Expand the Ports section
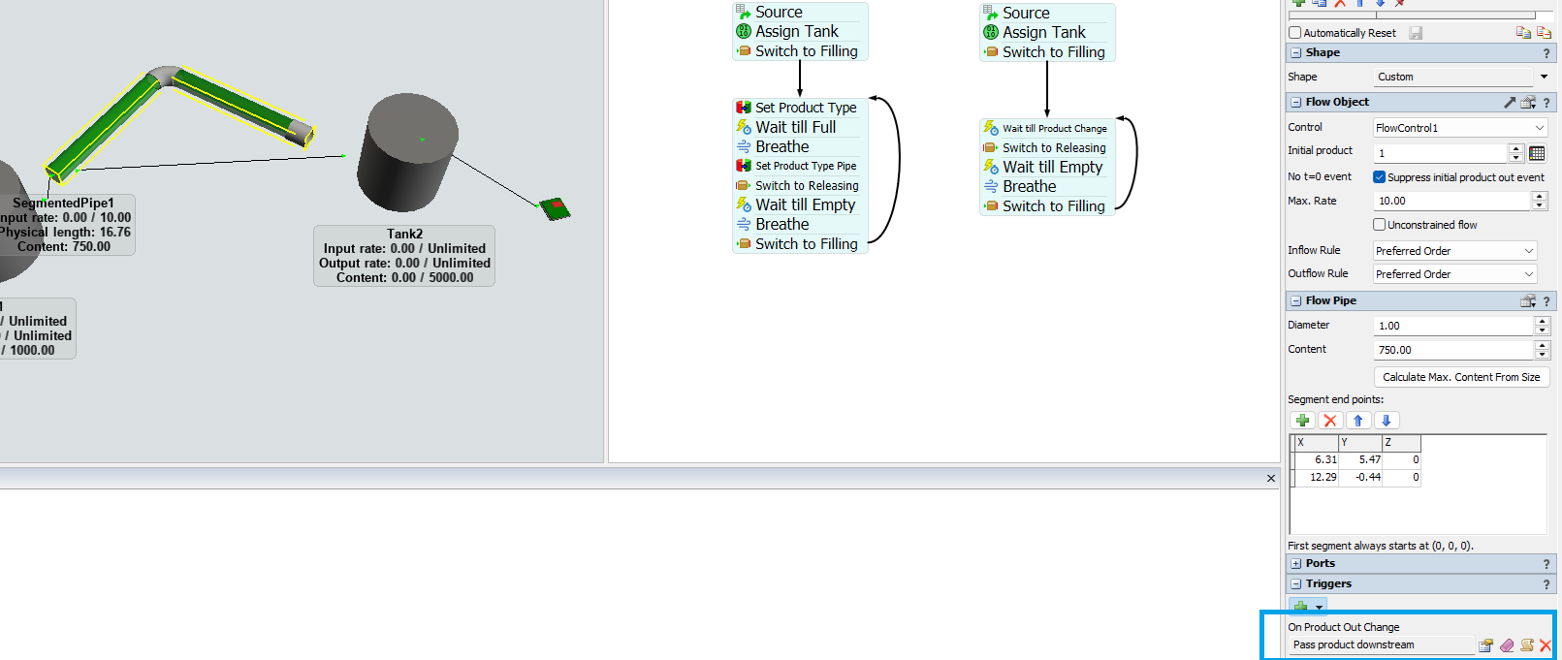The image size is (1562, 660). 1296,563
